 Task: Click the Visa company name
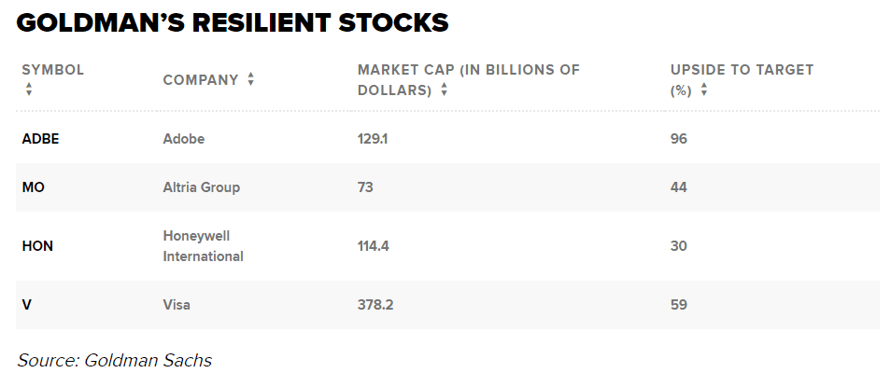pyautogui.click(x=177, y=304)
